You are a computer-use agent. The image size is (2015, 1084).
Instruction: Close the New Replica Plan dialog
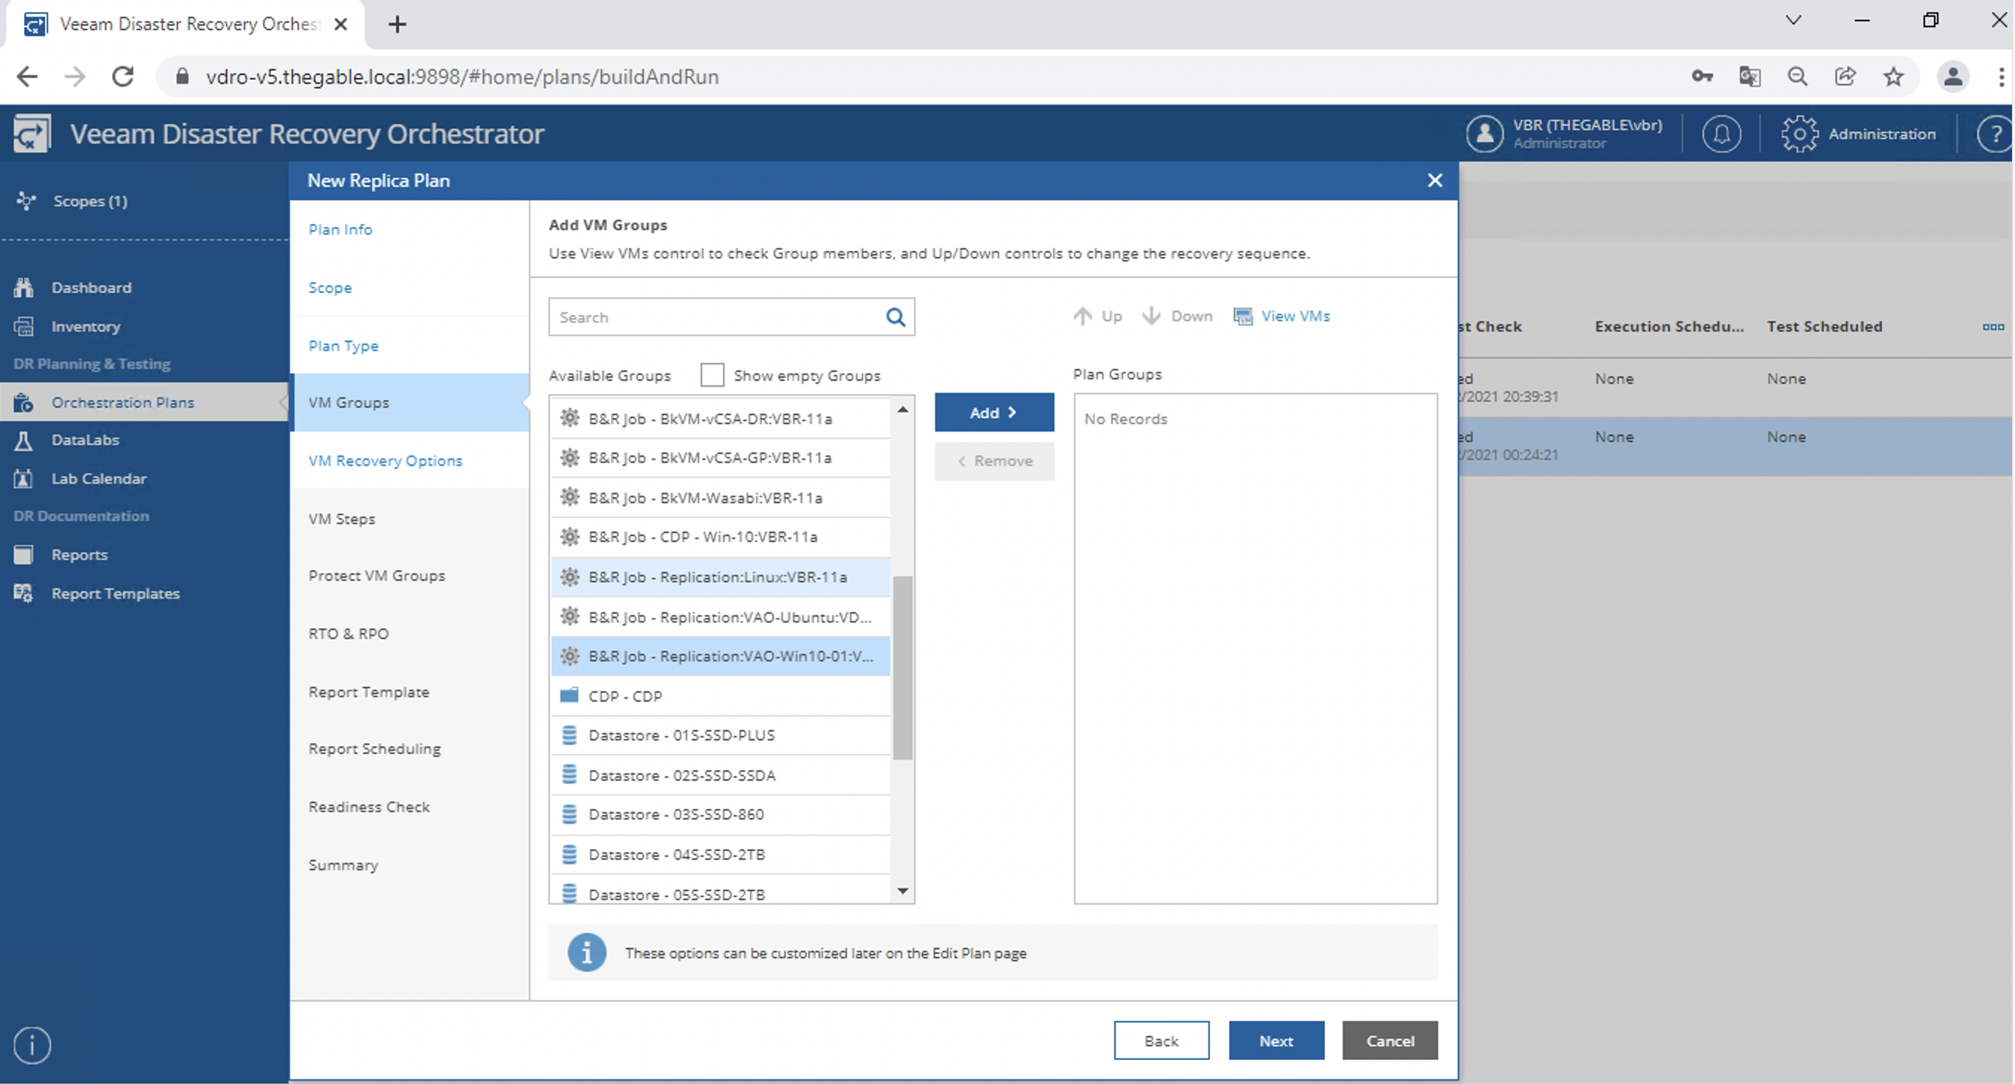tap(1435, 181)
